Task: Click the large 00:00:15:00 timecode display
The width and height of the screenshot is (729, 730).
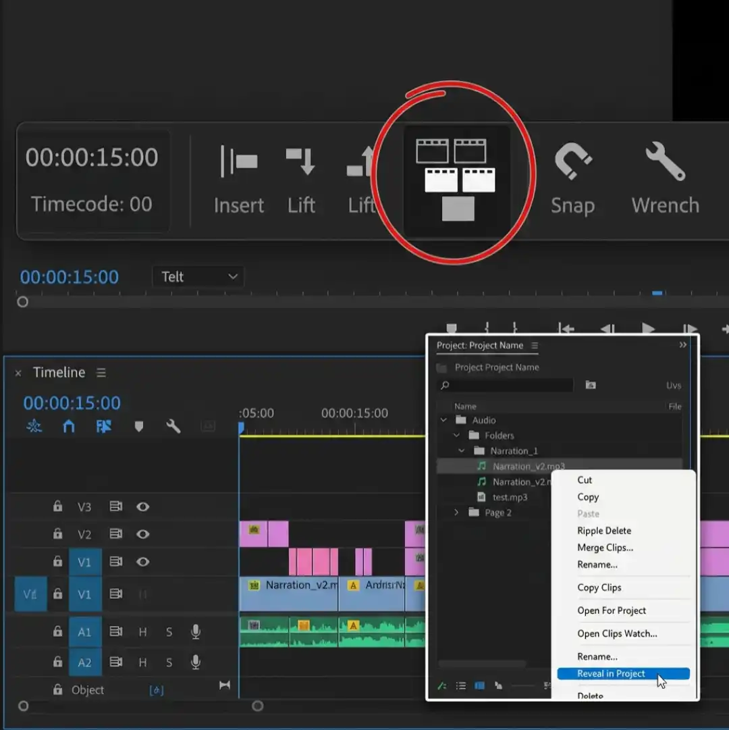Action: (x=92, y=157)
